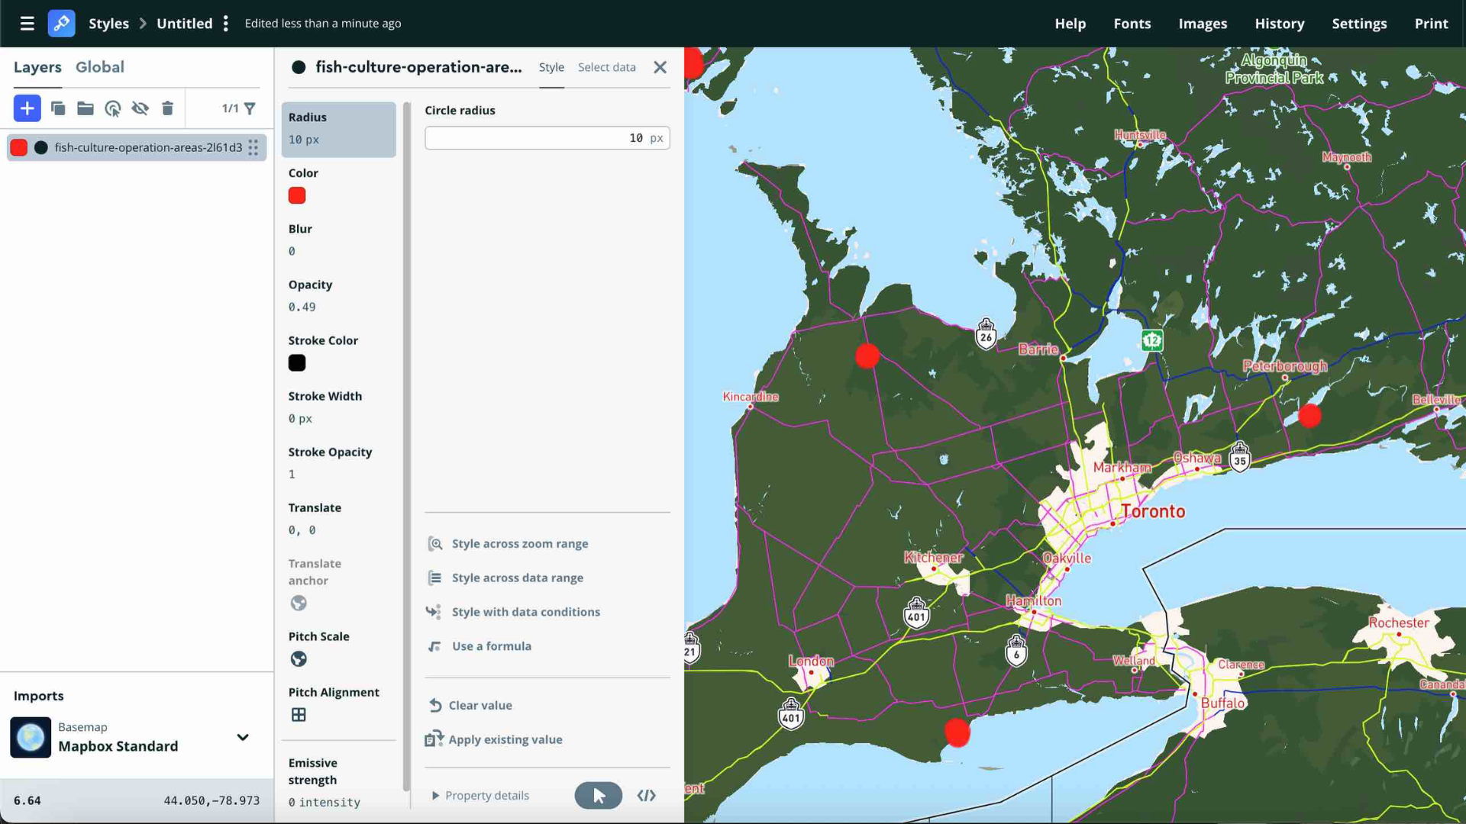Hide all layers with the eye-slash toggle
The image size is (1466, 824).
140,108
